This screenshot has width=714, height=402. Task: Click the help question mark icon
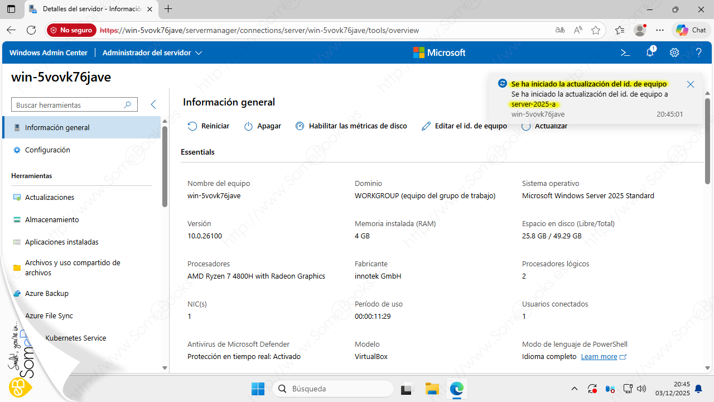(x=698, y=52)
